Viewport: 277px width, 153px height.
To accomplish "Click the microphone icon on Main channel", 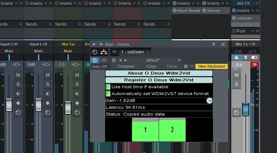I will click(246, 58).
